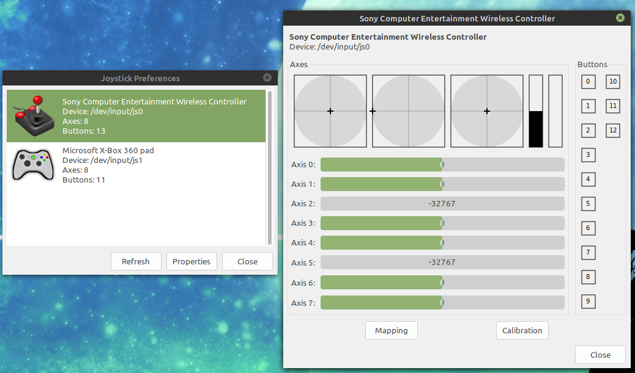Viewport: 635px width, 373px height.
Task: Click button indicator 5
Action: (588, 204)
